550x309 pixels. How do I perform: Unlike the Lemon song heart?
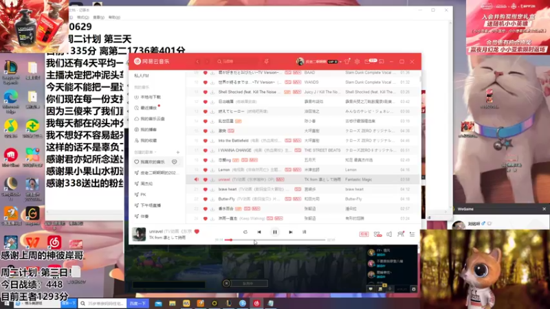pyautogui.click(x=205, y=170)
